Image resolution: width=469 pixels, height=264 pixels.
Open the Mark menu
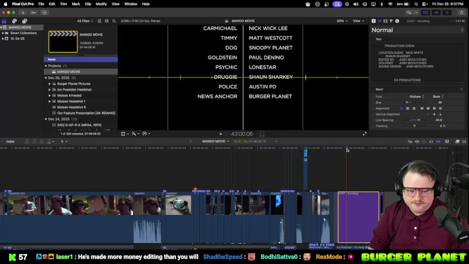point(76,4)
